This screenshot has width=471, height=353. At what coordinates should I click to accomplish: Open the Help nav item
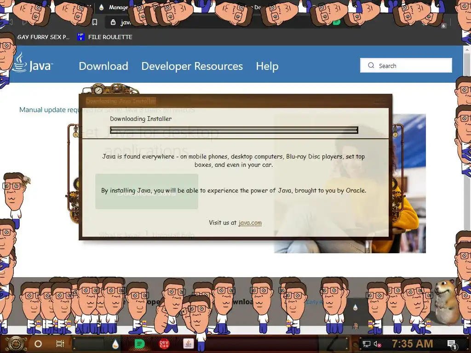[267, 66]
